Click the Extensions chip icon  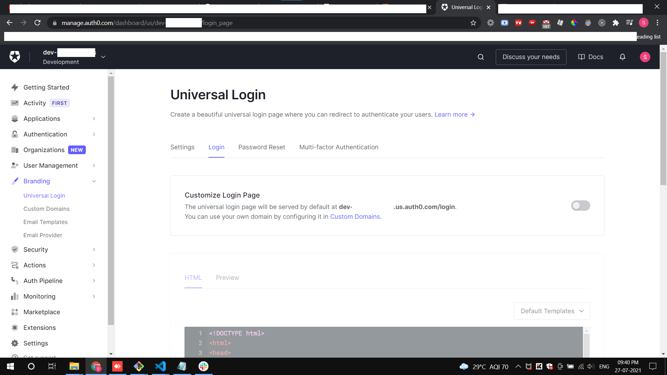[x=15, y=328]
